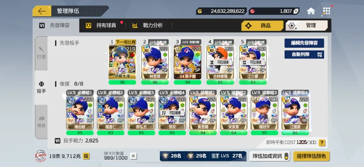Add gems with the plus icon
The image size is (364, 167).
296,11
